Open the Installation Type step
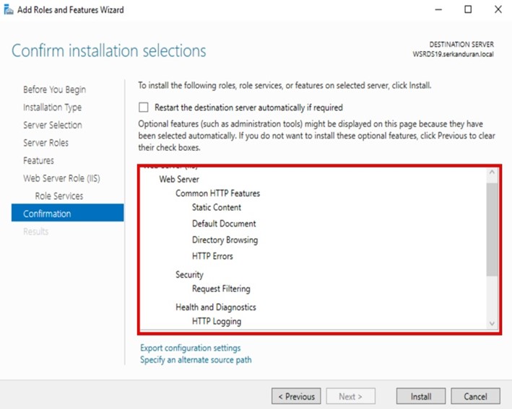 tap(52, 107)
